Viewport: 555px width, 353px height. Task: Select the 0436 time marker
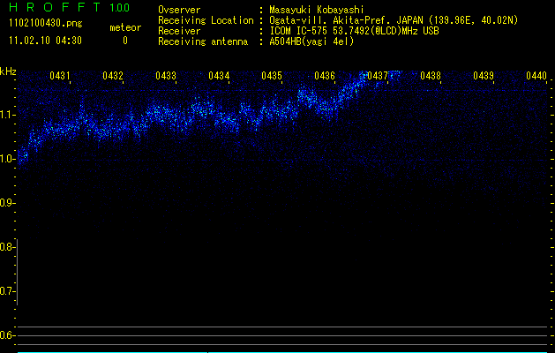[x=325, y=76]
